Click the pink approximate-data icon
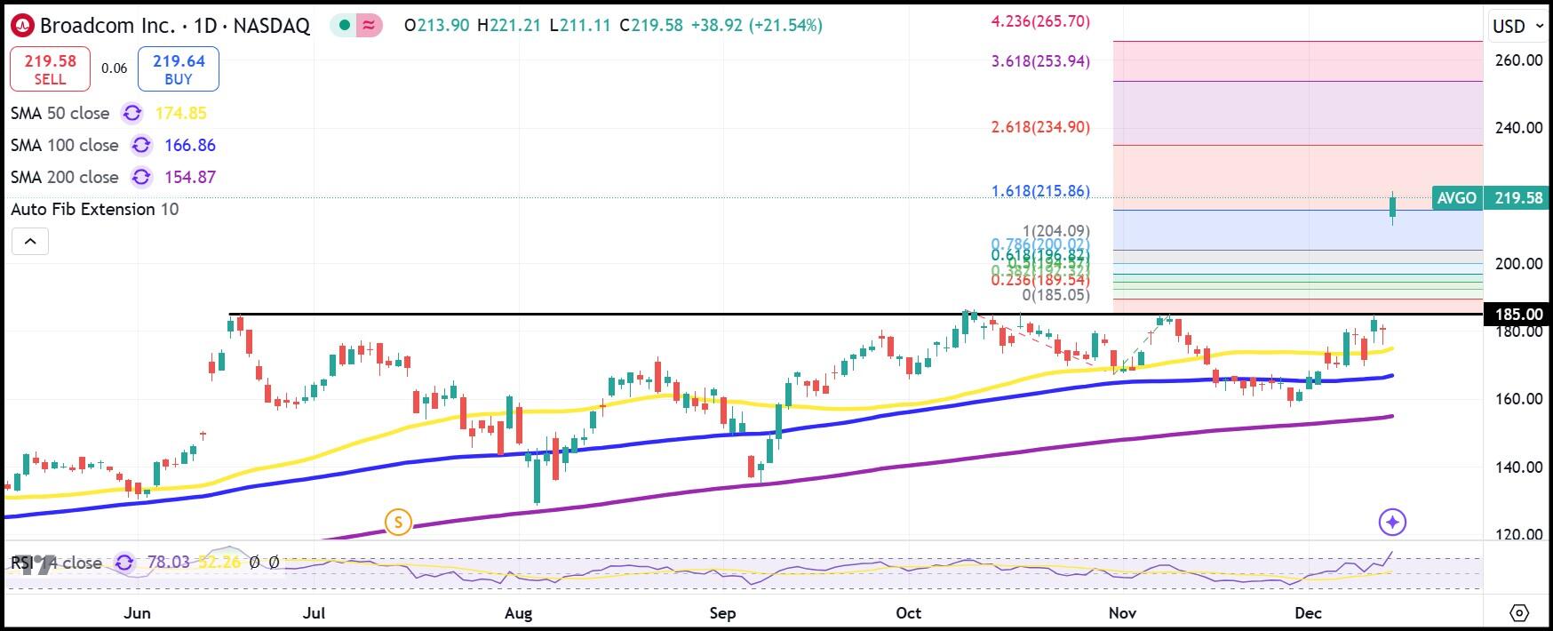1553x631 pixels. [x=368, y=26]
